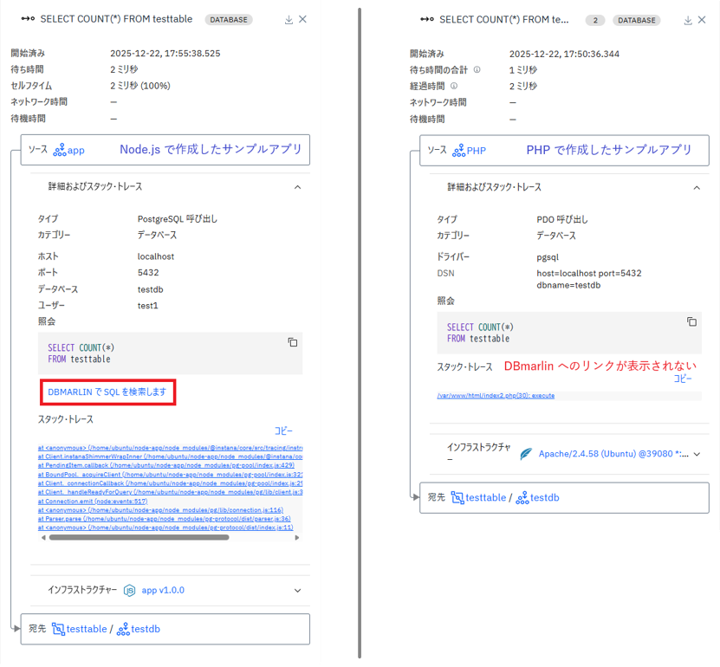This screenshot has height=667, width=720.
Task: Expand the Apache/2.4.58 infrastructure section
Action: [x=697, y=455]
